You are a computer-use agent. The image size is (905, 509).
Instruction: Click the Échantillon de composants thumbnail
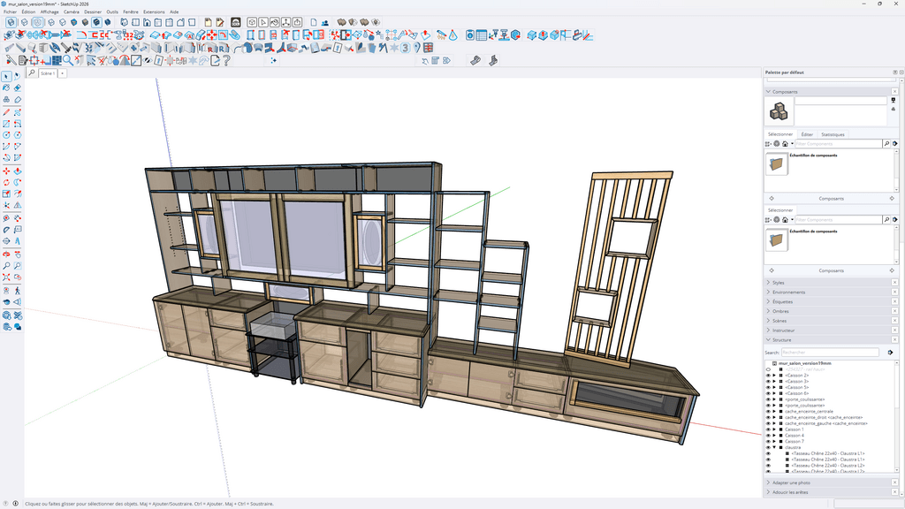[x=776, y=163]
